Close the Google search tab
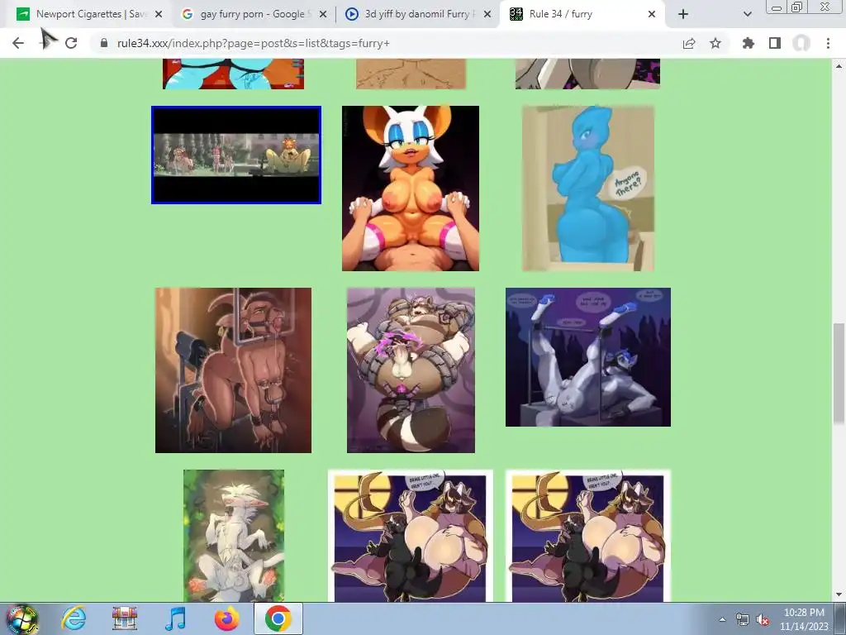 (323, 15)
